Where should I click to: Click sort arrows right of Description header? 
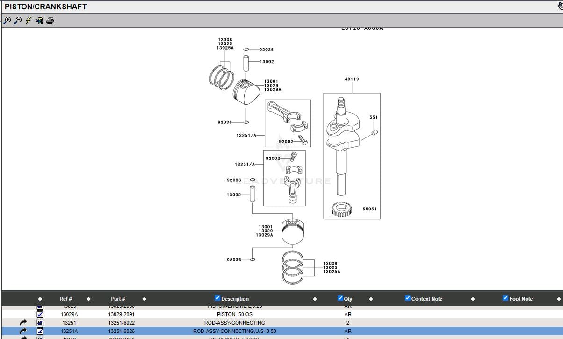point(315,299)
